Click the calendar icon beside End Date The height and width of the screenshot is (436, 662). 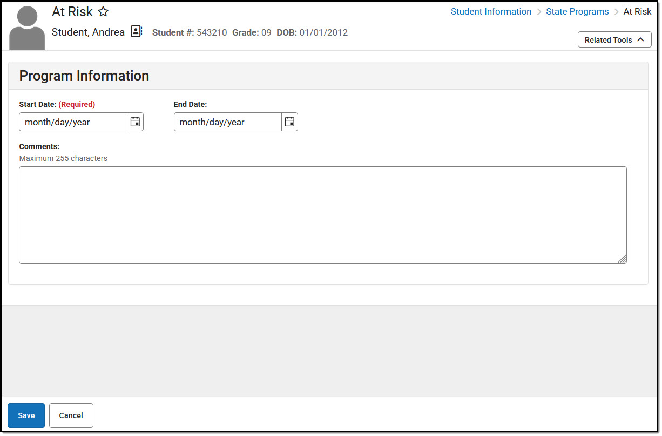[289, 122]
